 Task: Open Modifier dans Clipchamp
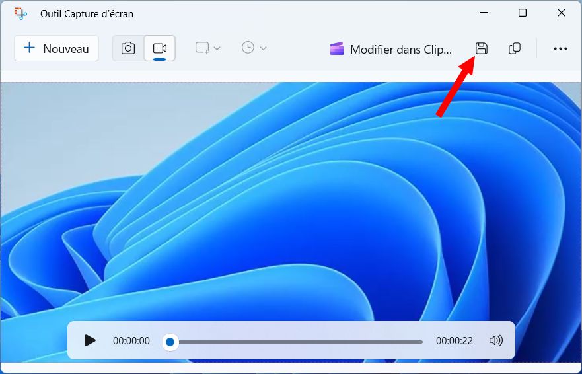coord(391,49)
